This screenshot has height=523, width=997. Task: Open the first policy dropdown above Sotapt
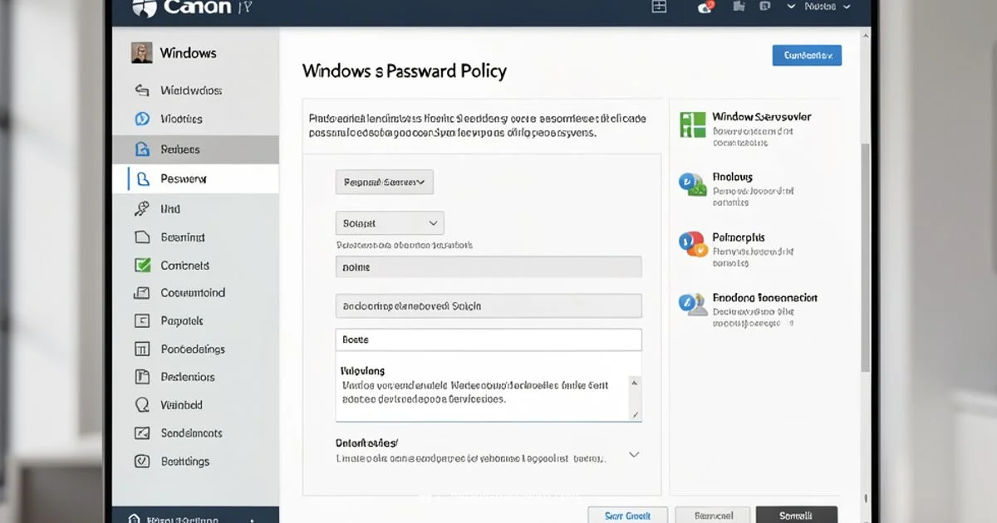(x=383, y=182)
